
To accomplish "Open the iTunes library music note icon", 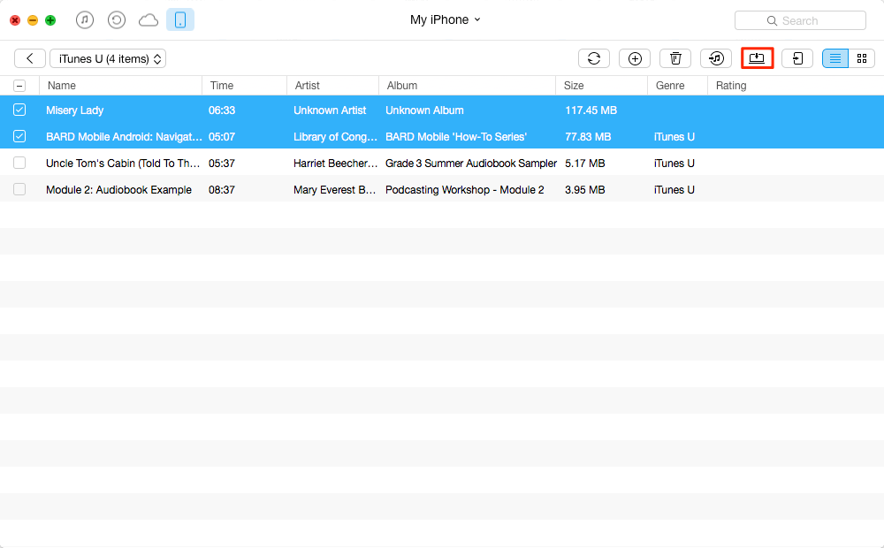I will 85,20.
